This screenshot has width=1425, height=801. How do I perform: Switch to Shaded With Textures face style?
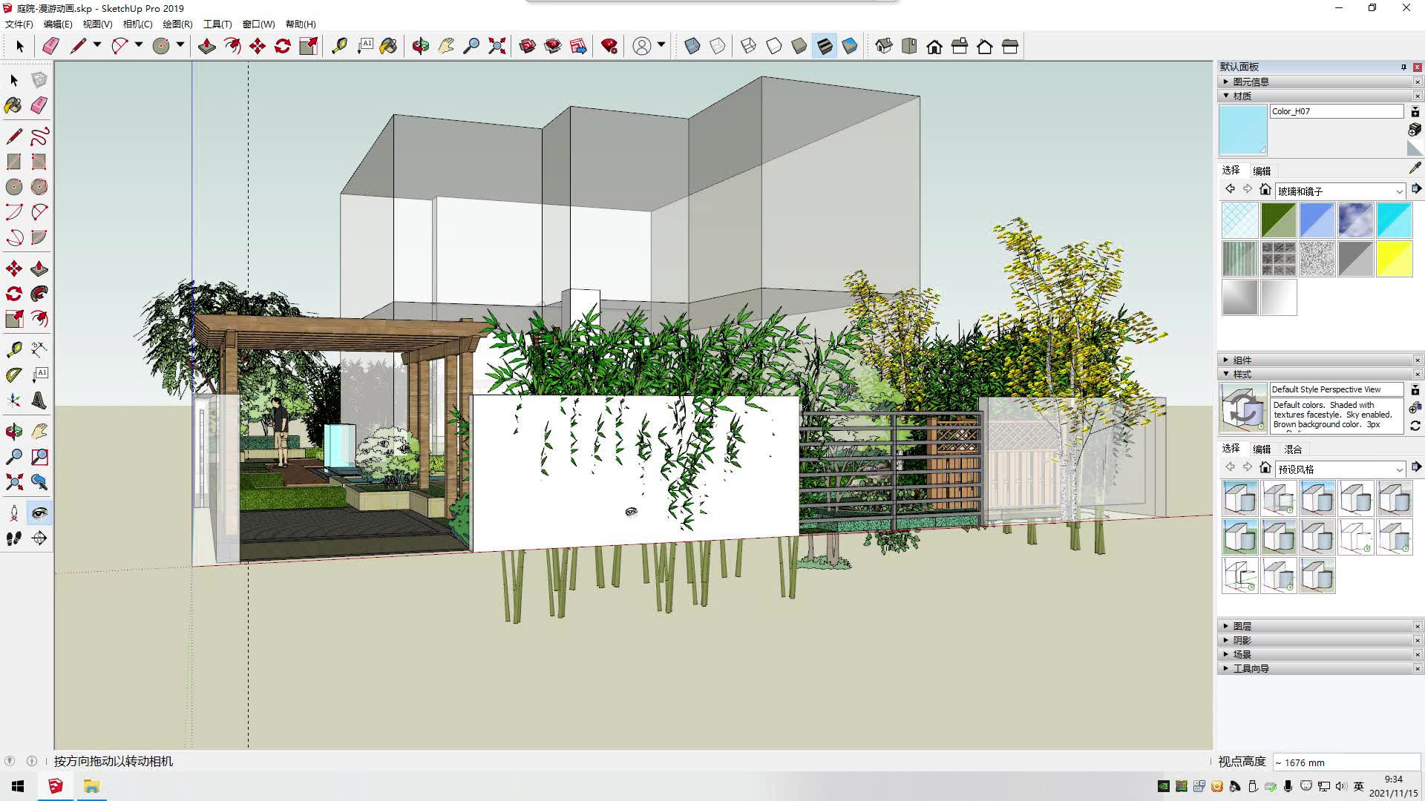coord(825,47)
